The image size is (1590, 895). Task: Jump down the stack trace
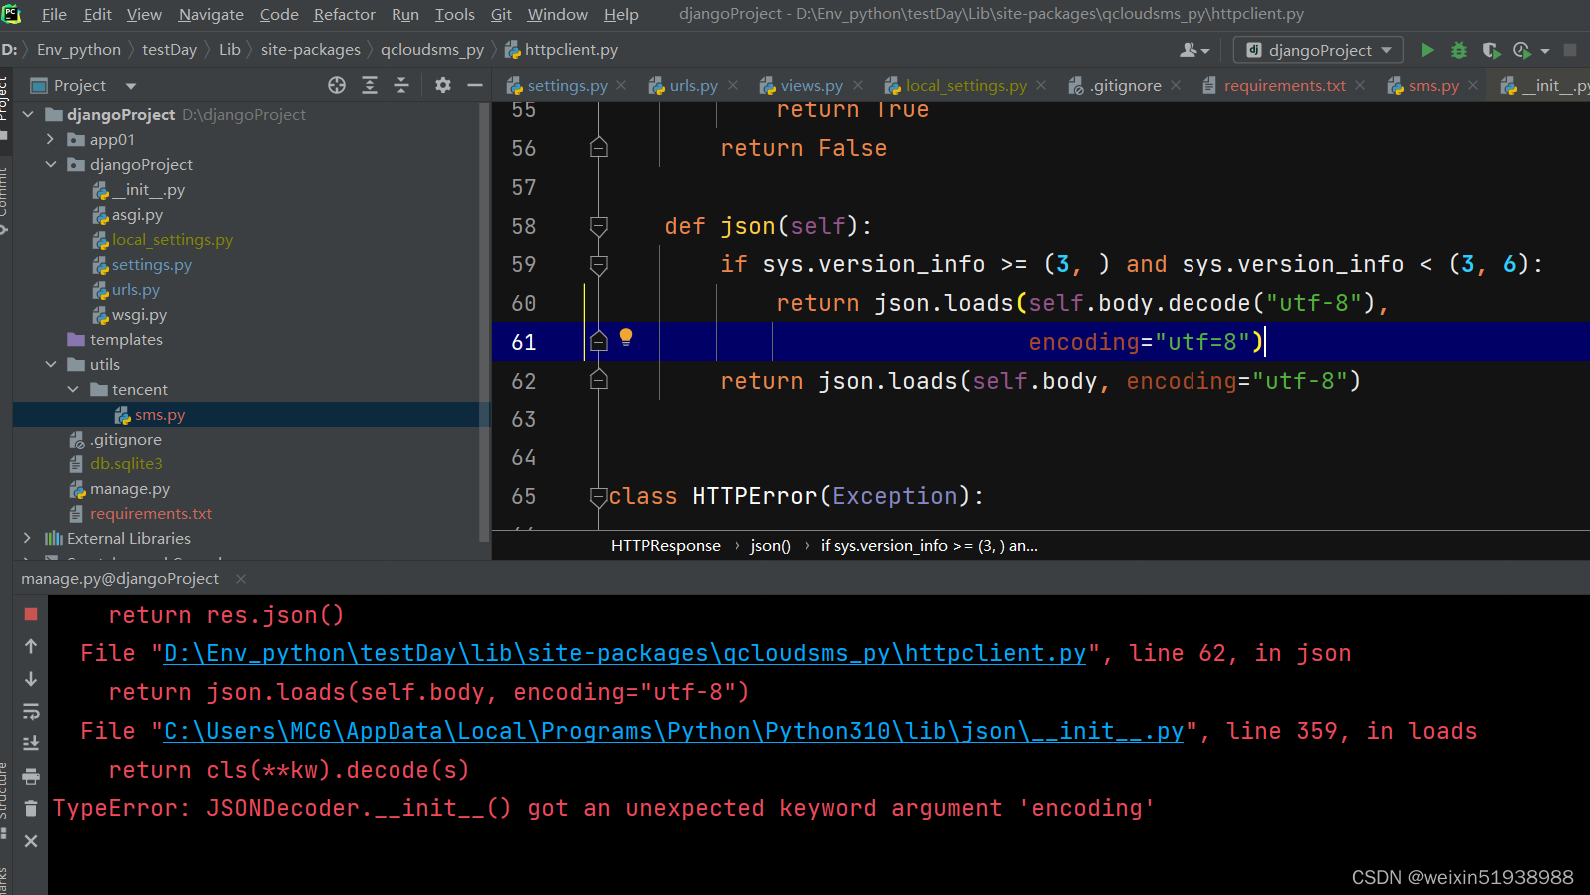pos(31,679)
